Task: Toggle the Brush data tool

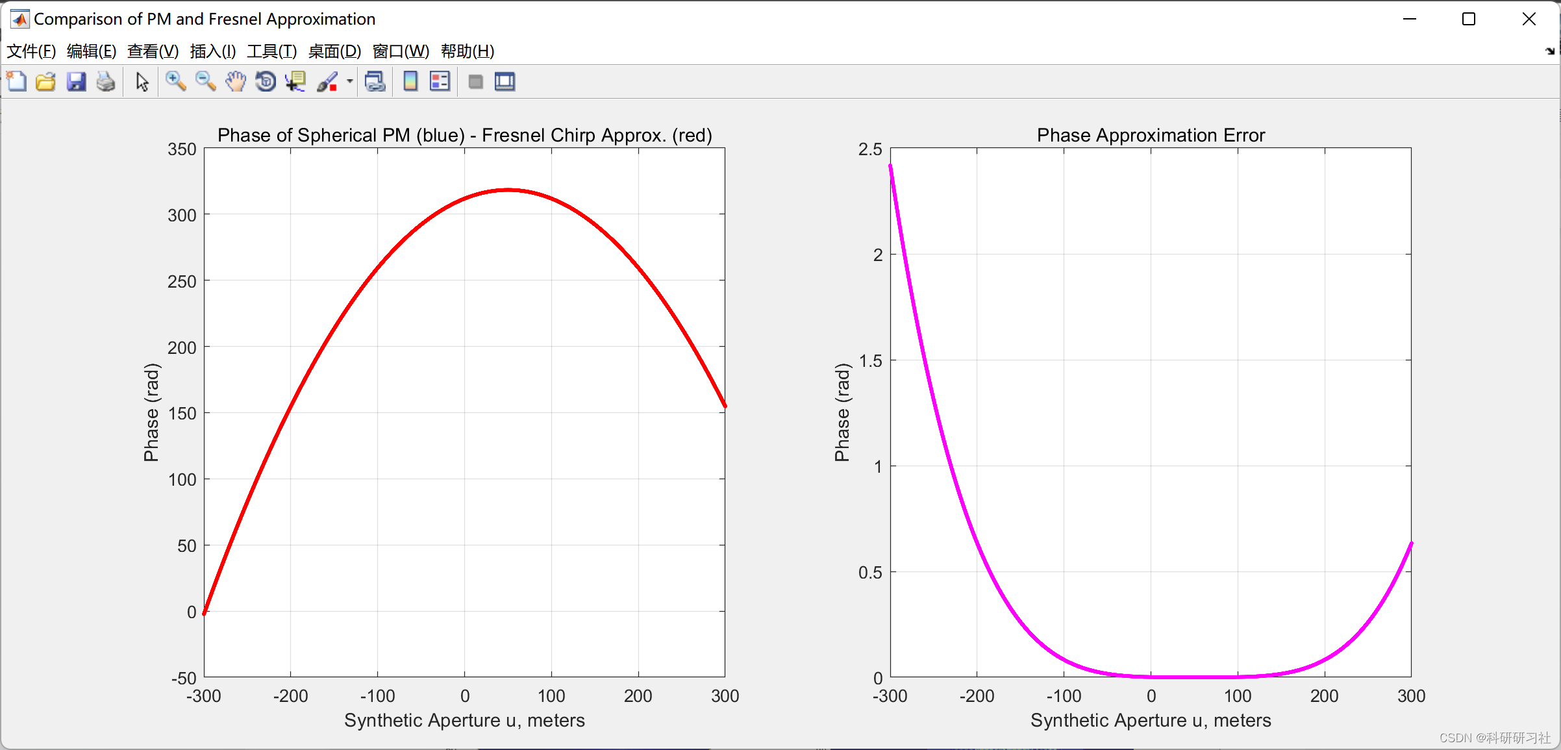Action: coord(327,82)
